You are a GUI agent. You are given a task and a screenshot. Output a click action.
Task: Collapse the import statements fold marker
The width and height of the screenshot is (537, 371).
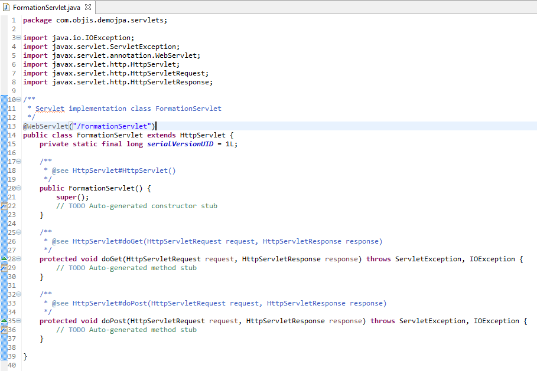(x=18, y=38)
